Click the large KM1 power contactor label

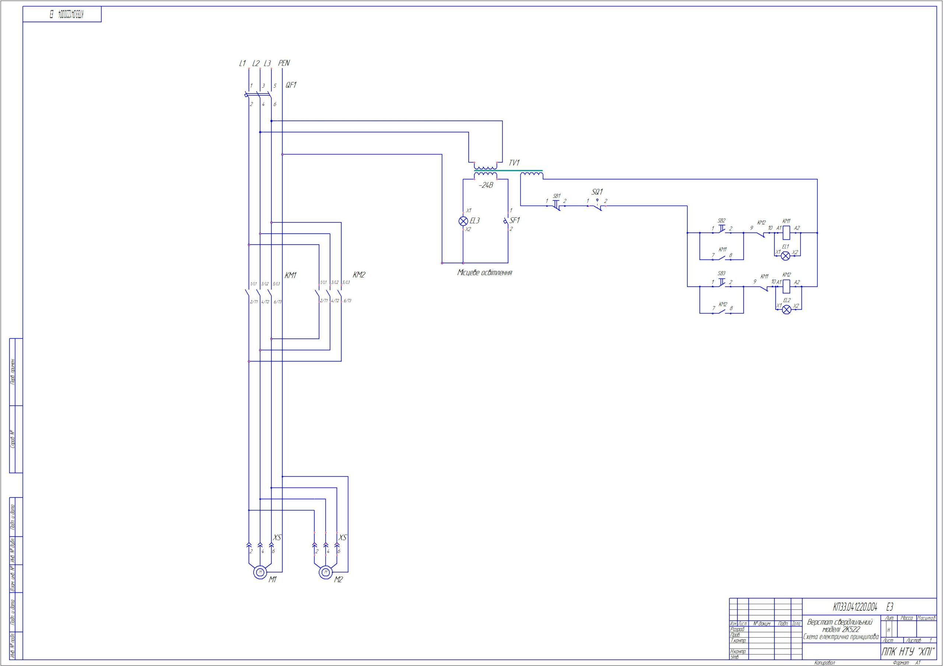(x=290, y=275)
